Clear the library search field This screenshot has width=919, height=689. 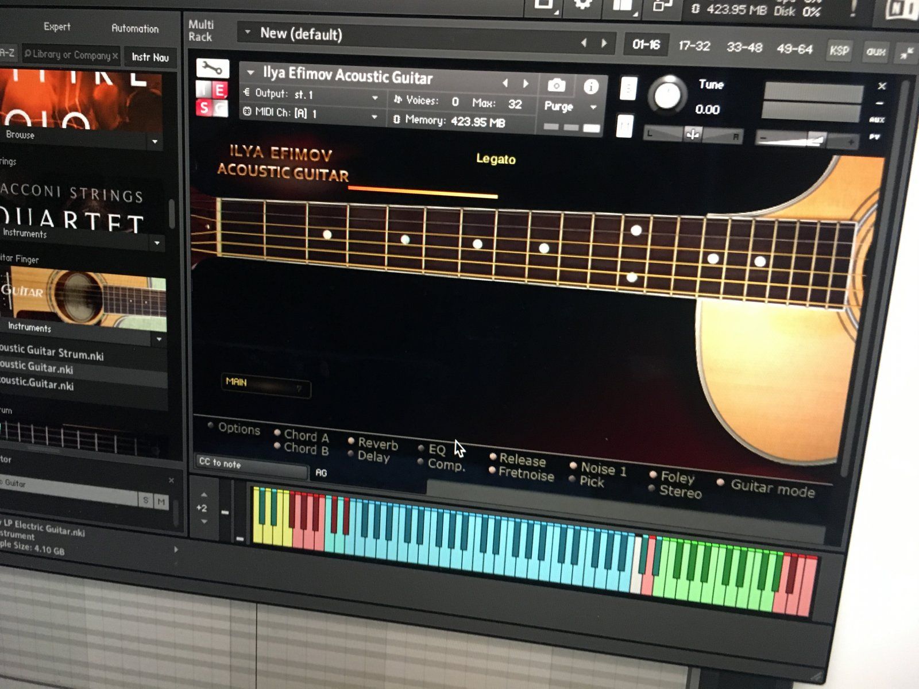point(115,56)
